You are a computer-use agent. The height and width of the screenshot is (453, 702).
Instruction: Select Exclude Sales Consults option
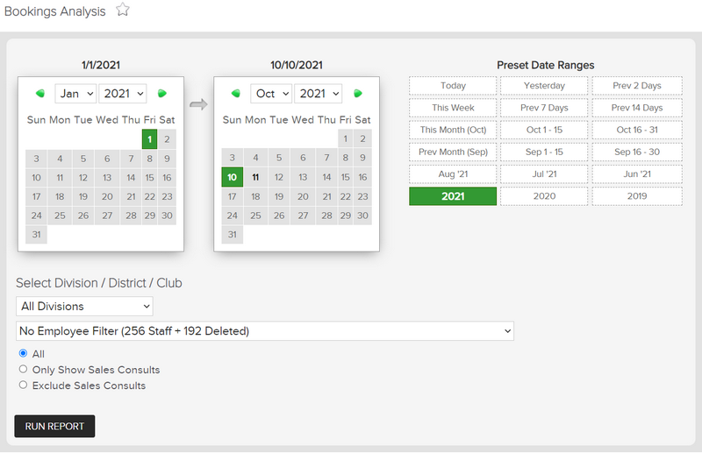coord(24,385)
